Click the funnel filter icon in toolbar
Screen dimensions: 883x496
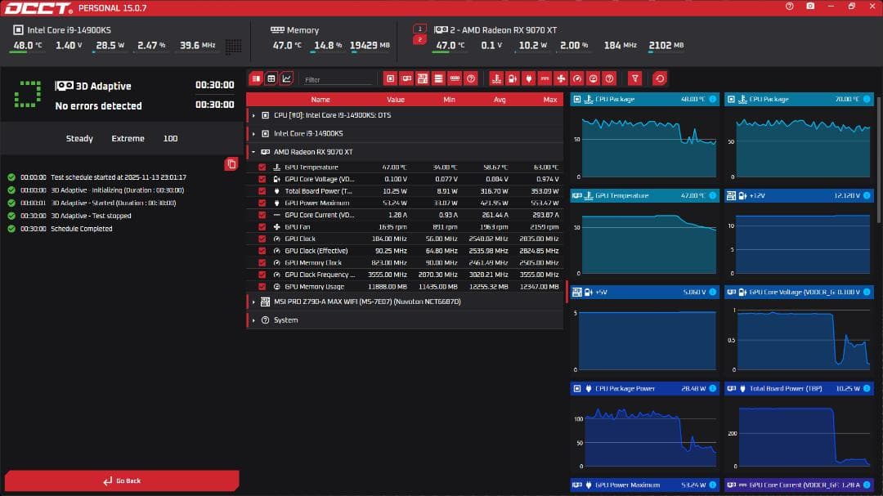pos(634,78)
